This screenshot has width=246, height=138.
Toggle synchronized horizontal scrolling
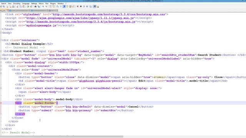tap(53, 7)
